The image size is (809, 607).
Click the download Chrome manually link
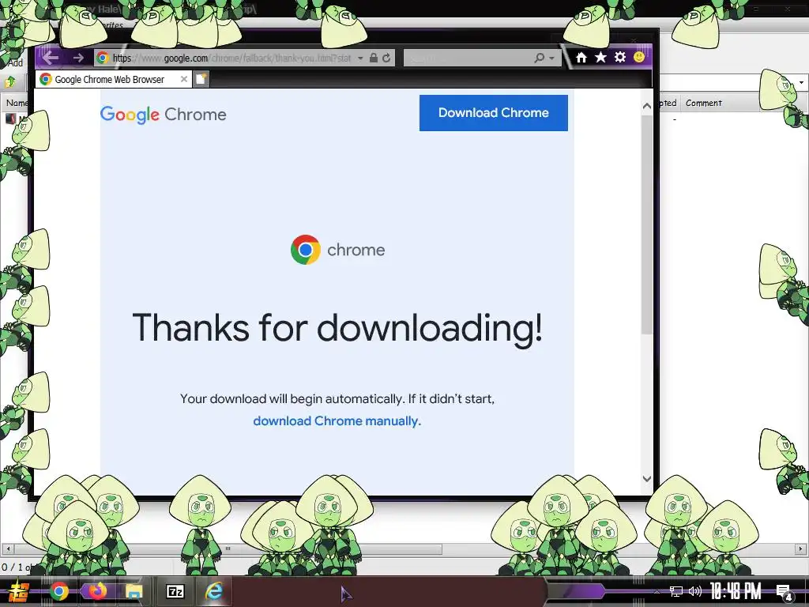point(337,421)
